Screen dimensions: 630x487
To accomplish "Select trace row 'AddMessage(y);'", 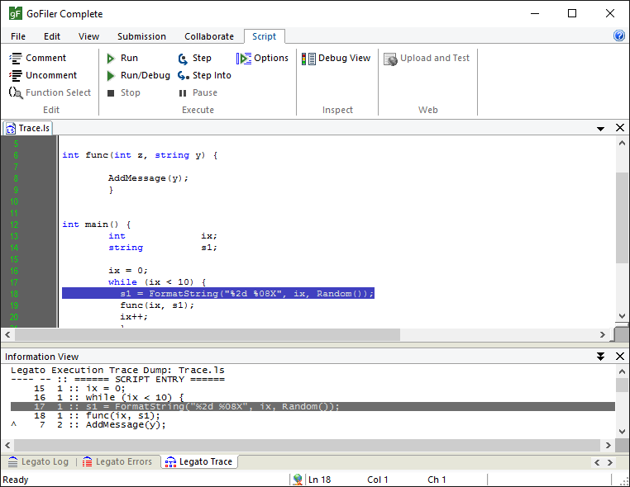I will coord(126,425).
